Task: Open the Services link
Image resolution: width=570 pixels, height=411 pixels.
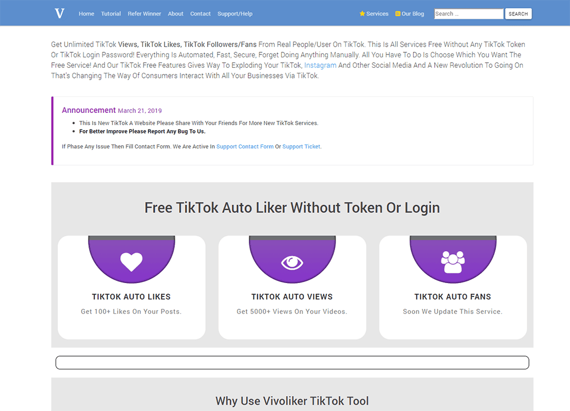Action: [x=377, y=14]
